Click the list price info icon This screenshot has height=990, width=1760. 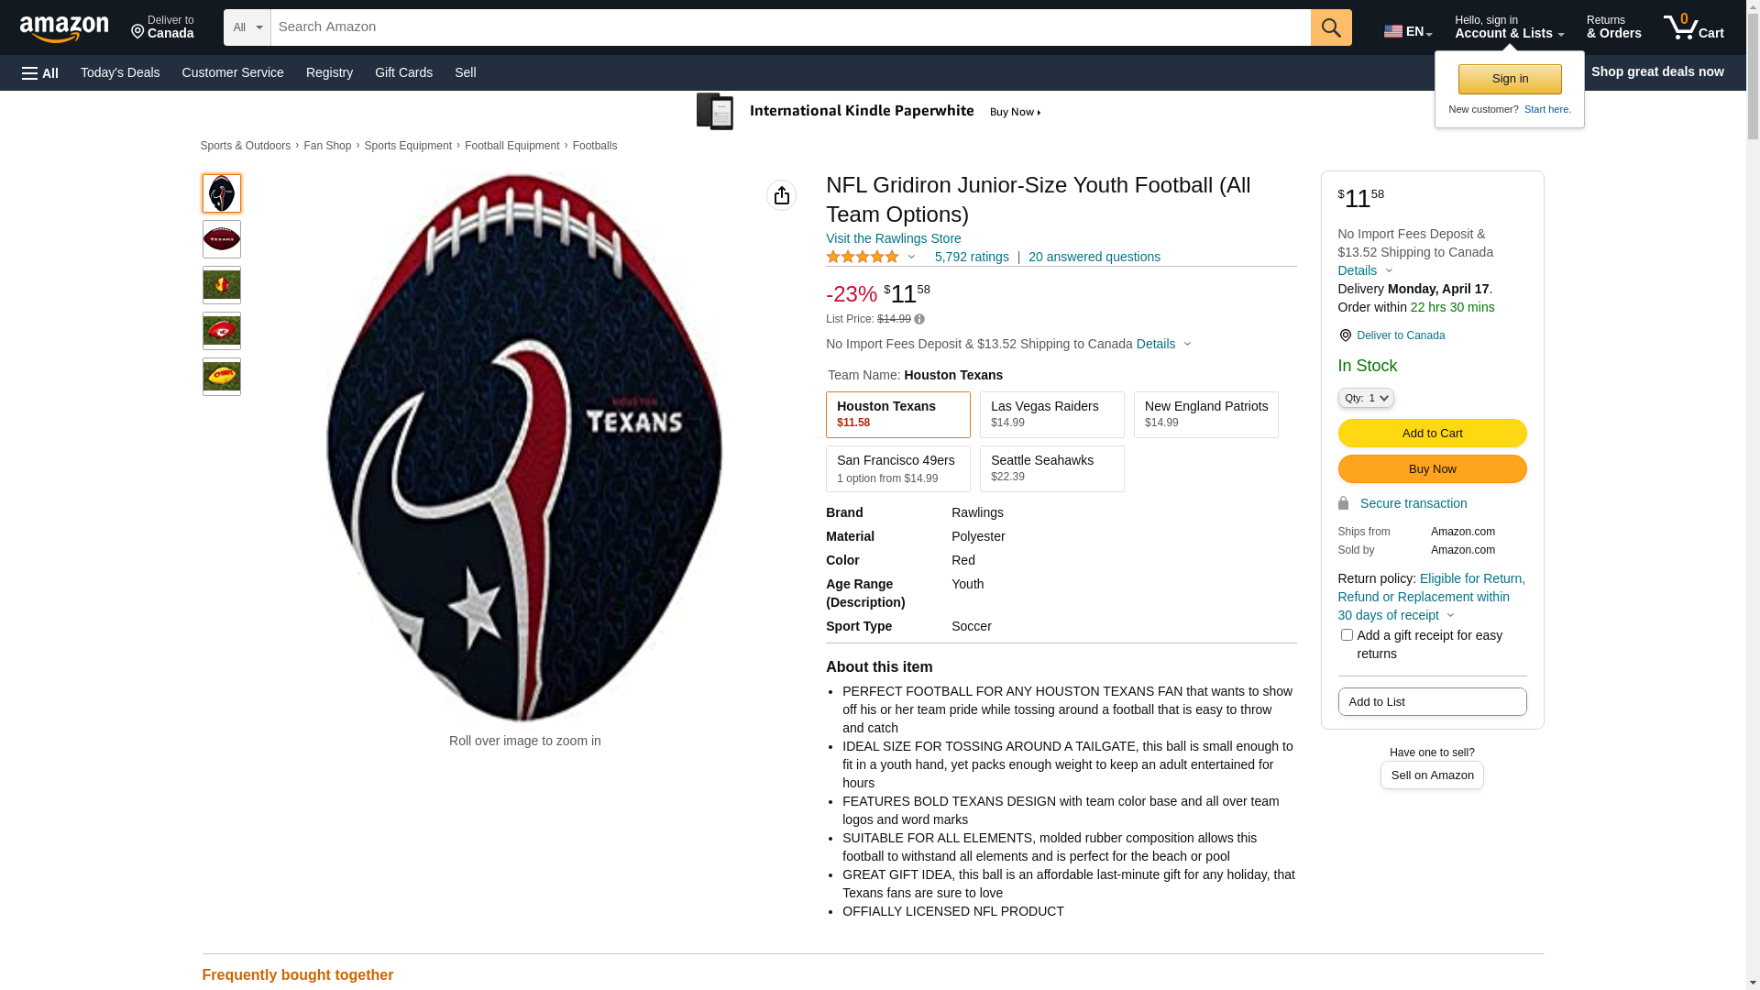pos(919,320)
